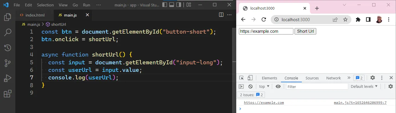Share this page icon in address bar
Image resolution: width=396 pixels, height=113 pixels.
pos(335,20)
